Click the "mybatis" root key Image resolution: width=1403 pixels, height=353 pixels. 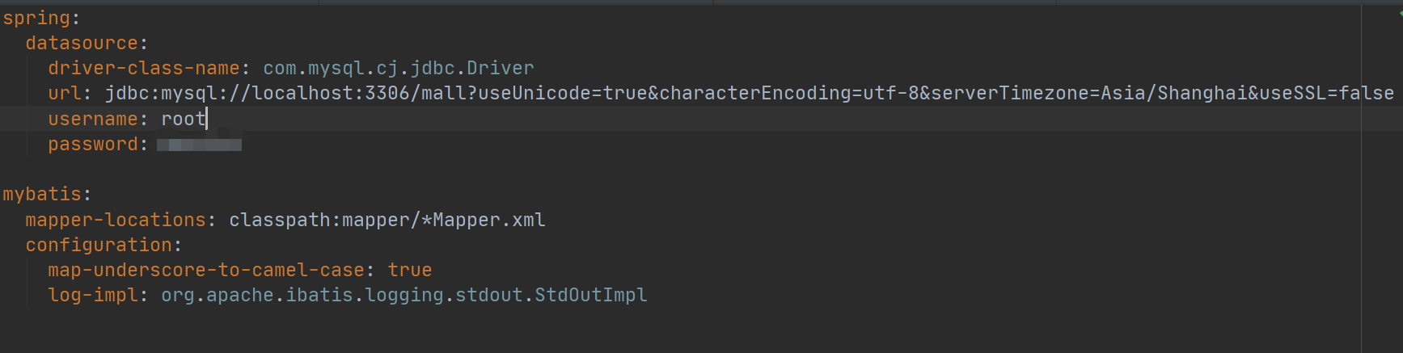coord(42,194)
